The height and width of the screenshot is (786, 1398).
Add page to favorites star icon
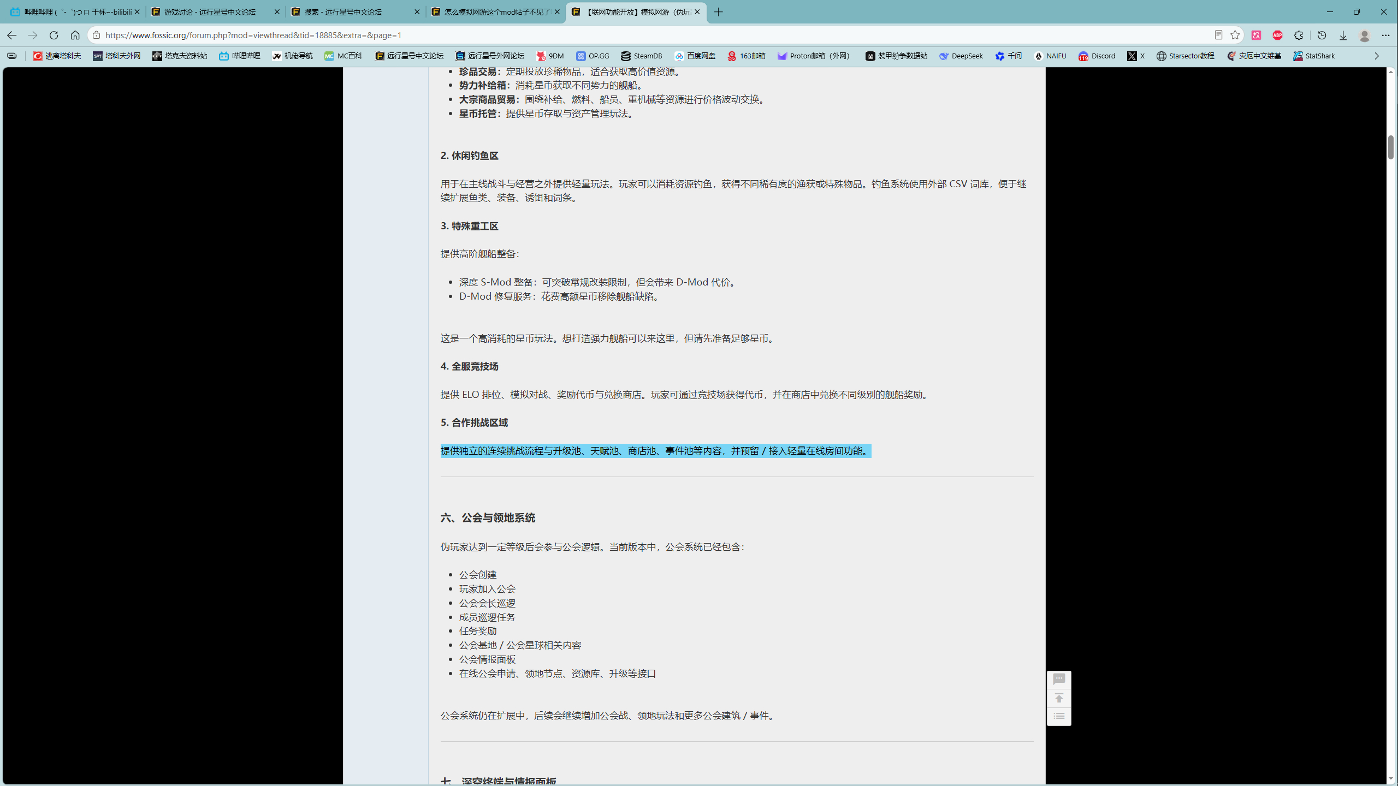(x=1235, y=35)
